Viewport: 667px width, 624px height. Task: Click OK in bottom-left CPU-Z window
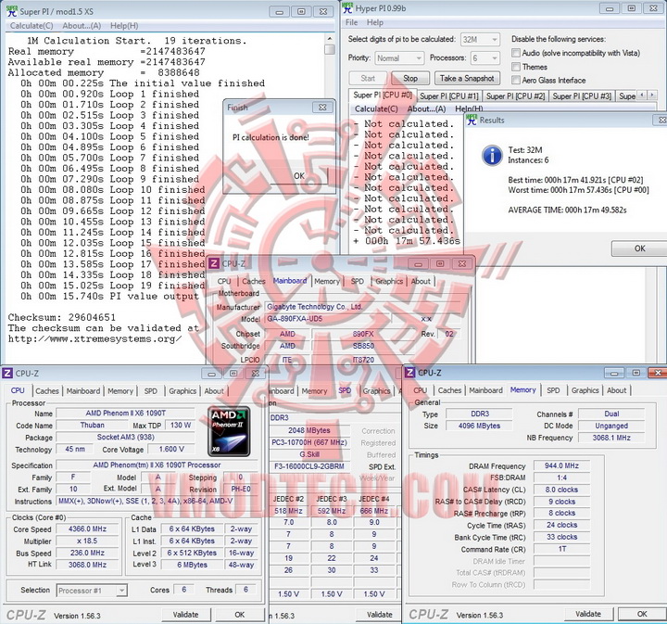pyautogui.click(x=240, y=614)
